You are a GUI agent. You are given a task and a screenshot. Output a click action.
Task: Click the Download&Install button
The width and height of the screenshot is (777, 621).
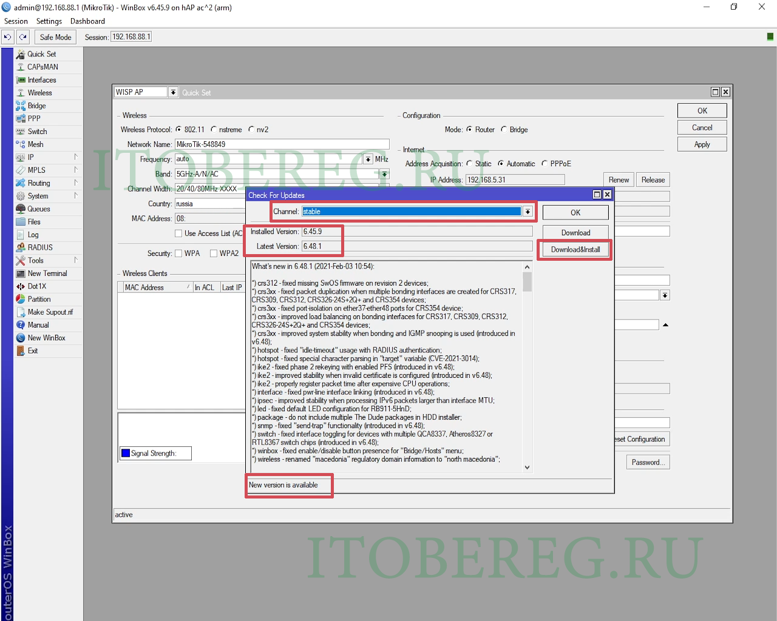[575, 249]
